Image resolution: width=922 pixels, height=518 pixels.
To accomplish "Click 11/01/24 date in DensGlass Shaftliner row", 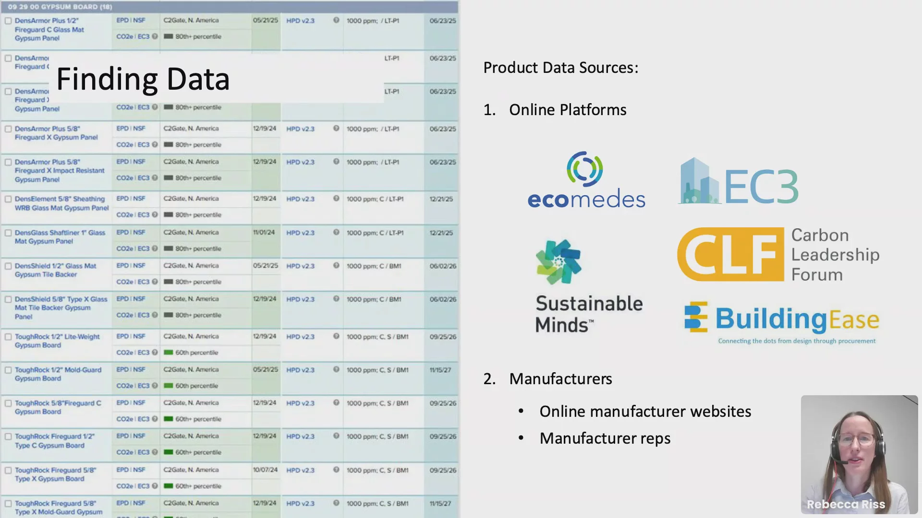I will pyautogui.click(x=264, y=232).
